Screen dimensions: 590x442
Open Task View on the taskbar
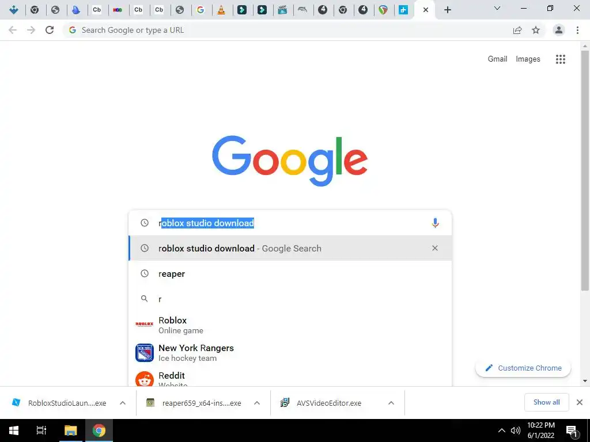tap(41, 430)
